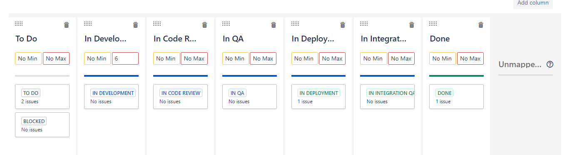Open help icon beside Unmapped statuses
This screenshot has width=562, height=155.
point(550,64)
